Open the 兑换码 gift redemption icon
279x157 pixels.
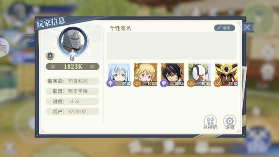[210, 122]
